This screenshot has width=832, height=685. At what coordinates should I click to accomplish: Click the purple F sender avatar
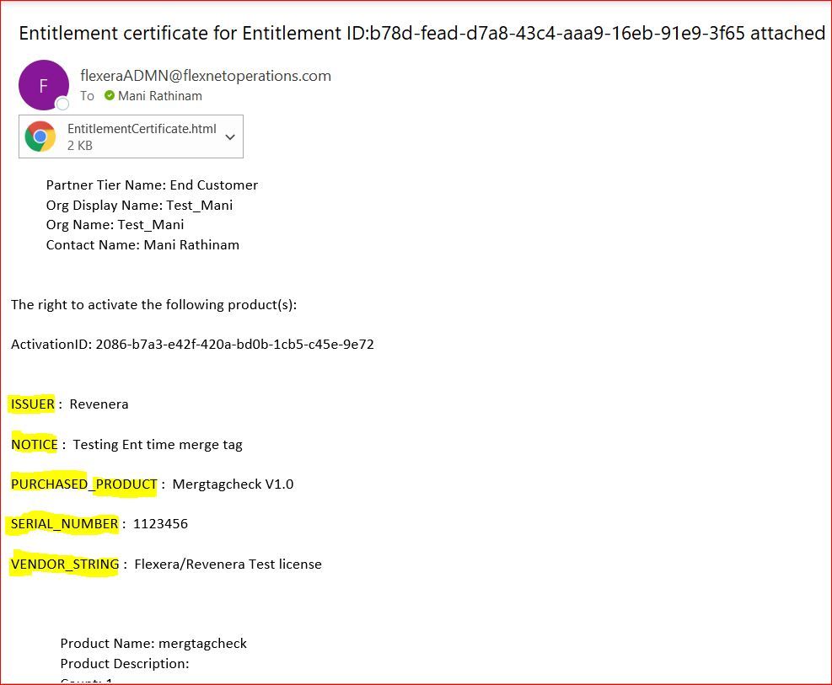(44, 85)
